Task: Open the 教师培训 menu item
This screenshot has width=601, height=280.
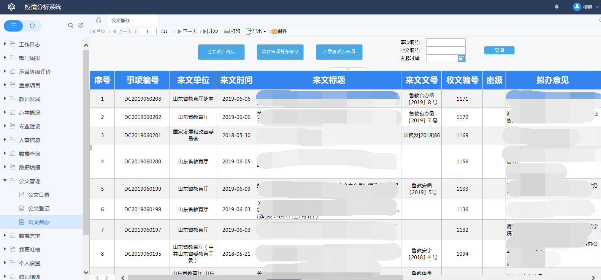Action: [x=30, y=277]
